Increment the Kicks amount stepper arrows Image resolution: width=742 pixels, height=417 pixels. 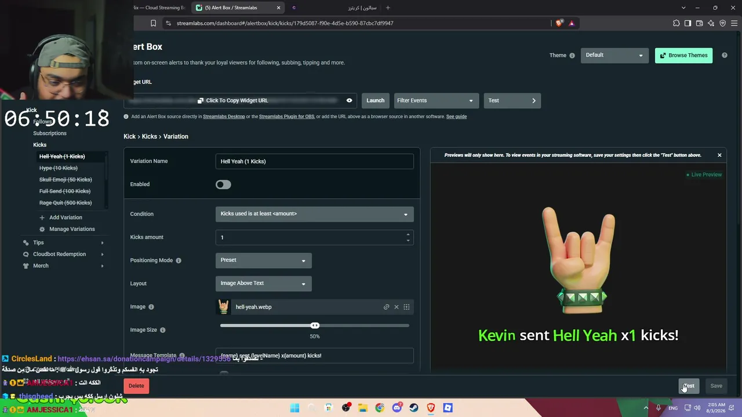coord(408,235)
